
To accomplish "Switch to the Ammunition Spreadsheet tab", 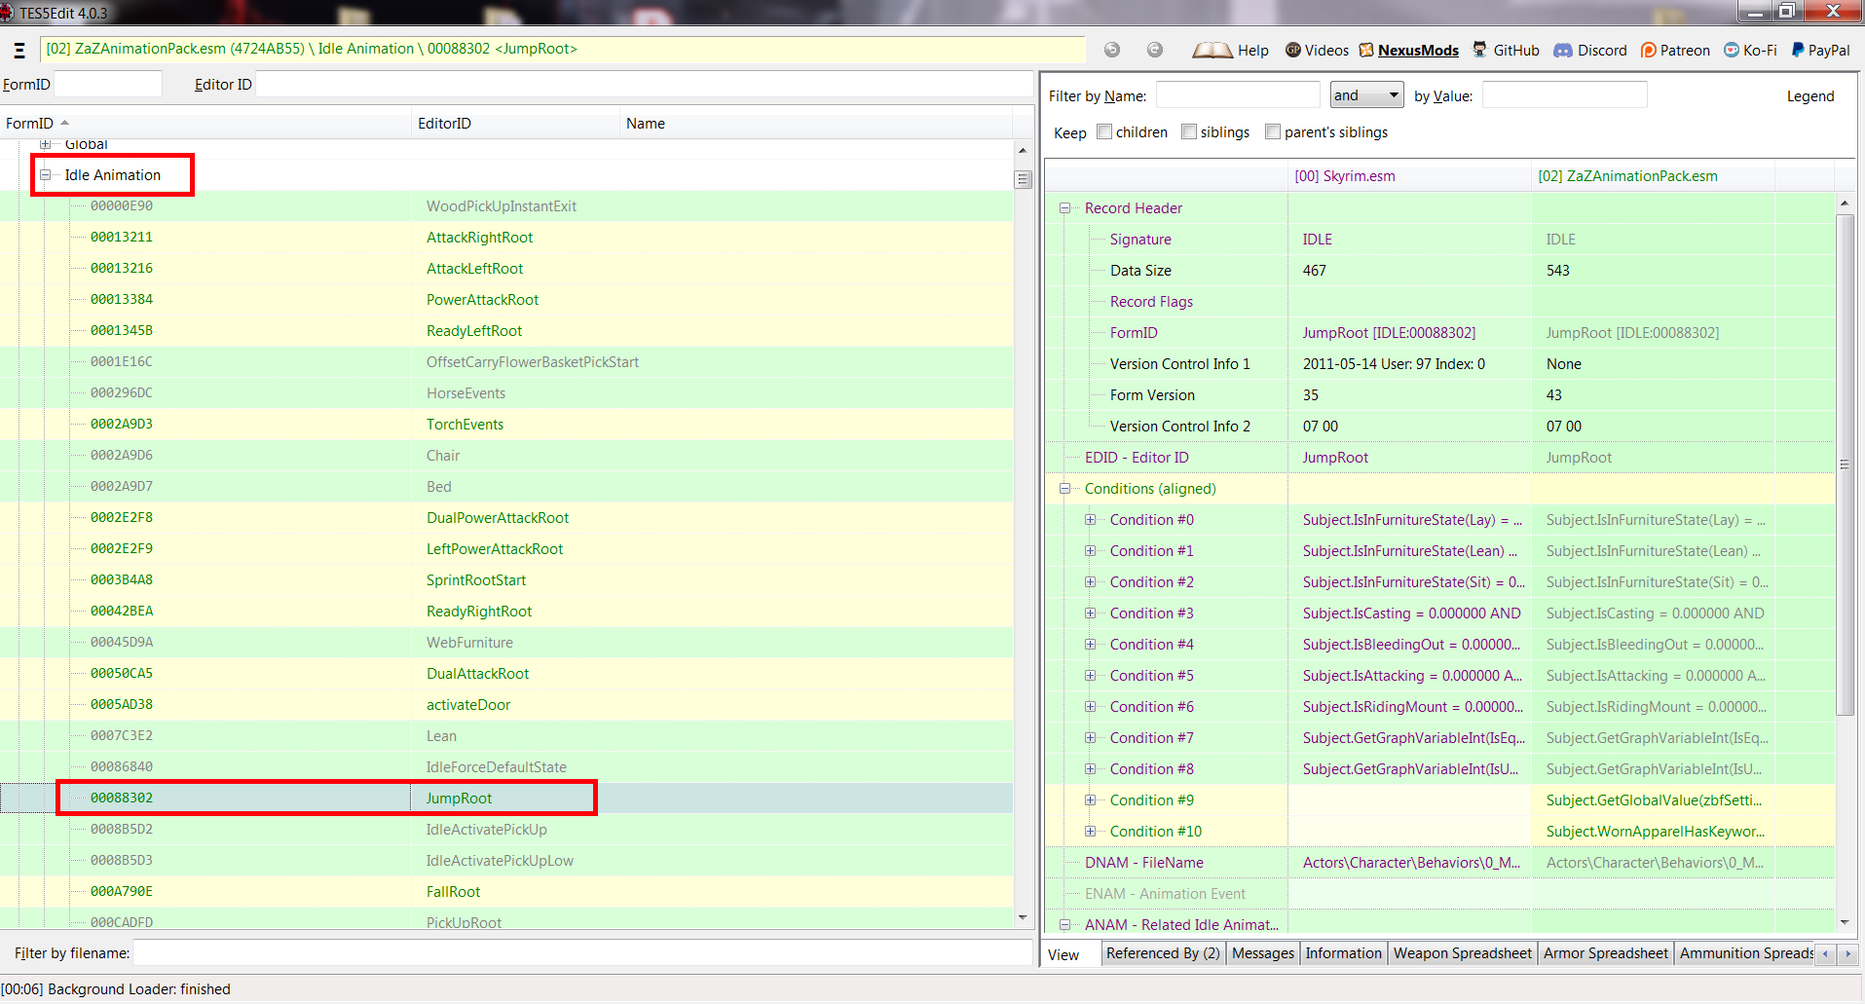I will pyautogui.click(x=1745, y=953).
